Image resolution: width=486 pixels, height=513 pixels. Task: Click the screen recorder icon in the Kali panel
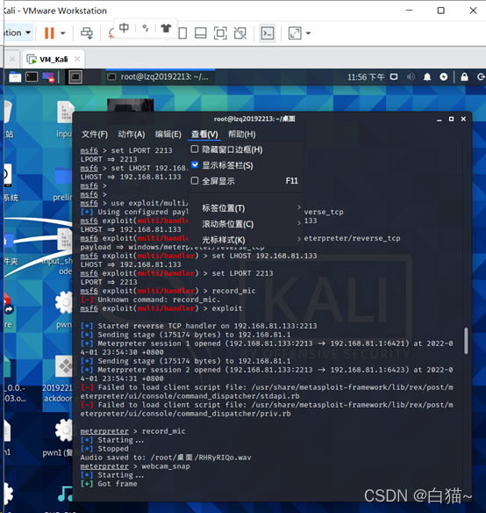pos(48,77)
